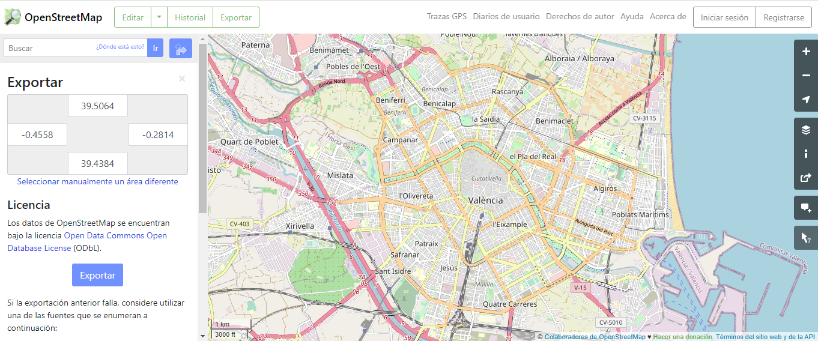Click the Buscar search field
Screen dimensions: 818x341
(x=75, y=48)
